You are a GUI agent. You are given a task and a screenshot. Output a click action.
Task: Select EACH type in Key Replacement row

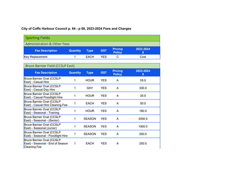[x=90, y=57]
